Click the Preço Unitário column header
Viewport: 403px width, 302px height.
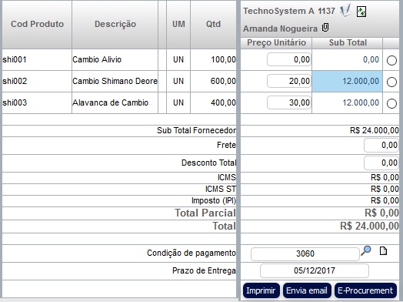(x=276, y=42)
